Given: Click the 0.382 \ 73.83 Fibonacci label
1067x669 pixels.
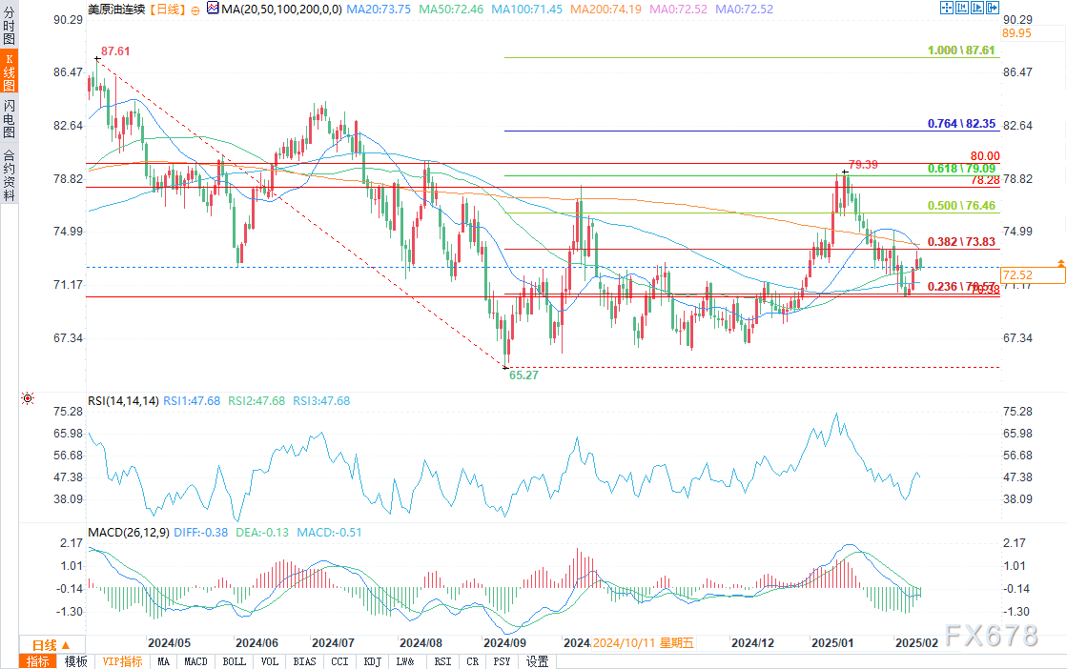Looking at the screenshot, I should click(961, 241).
